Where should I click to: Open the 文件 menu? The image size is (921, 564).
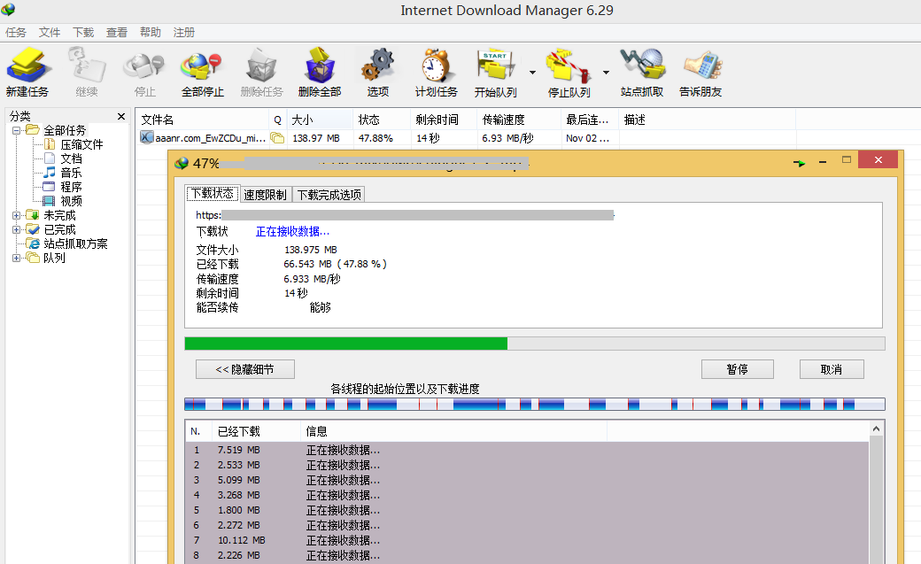pyautogui.click(x=50, y=32)
